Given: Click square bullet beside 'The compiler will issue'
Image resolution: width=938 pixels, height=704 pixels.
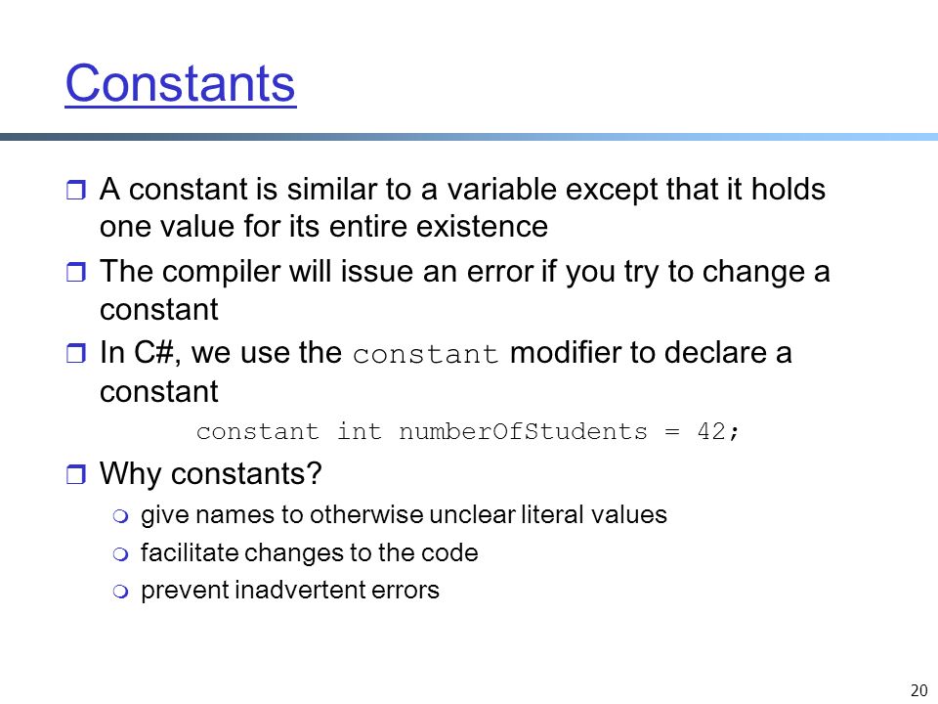Looking at the screenshot, I should point(75,272).
